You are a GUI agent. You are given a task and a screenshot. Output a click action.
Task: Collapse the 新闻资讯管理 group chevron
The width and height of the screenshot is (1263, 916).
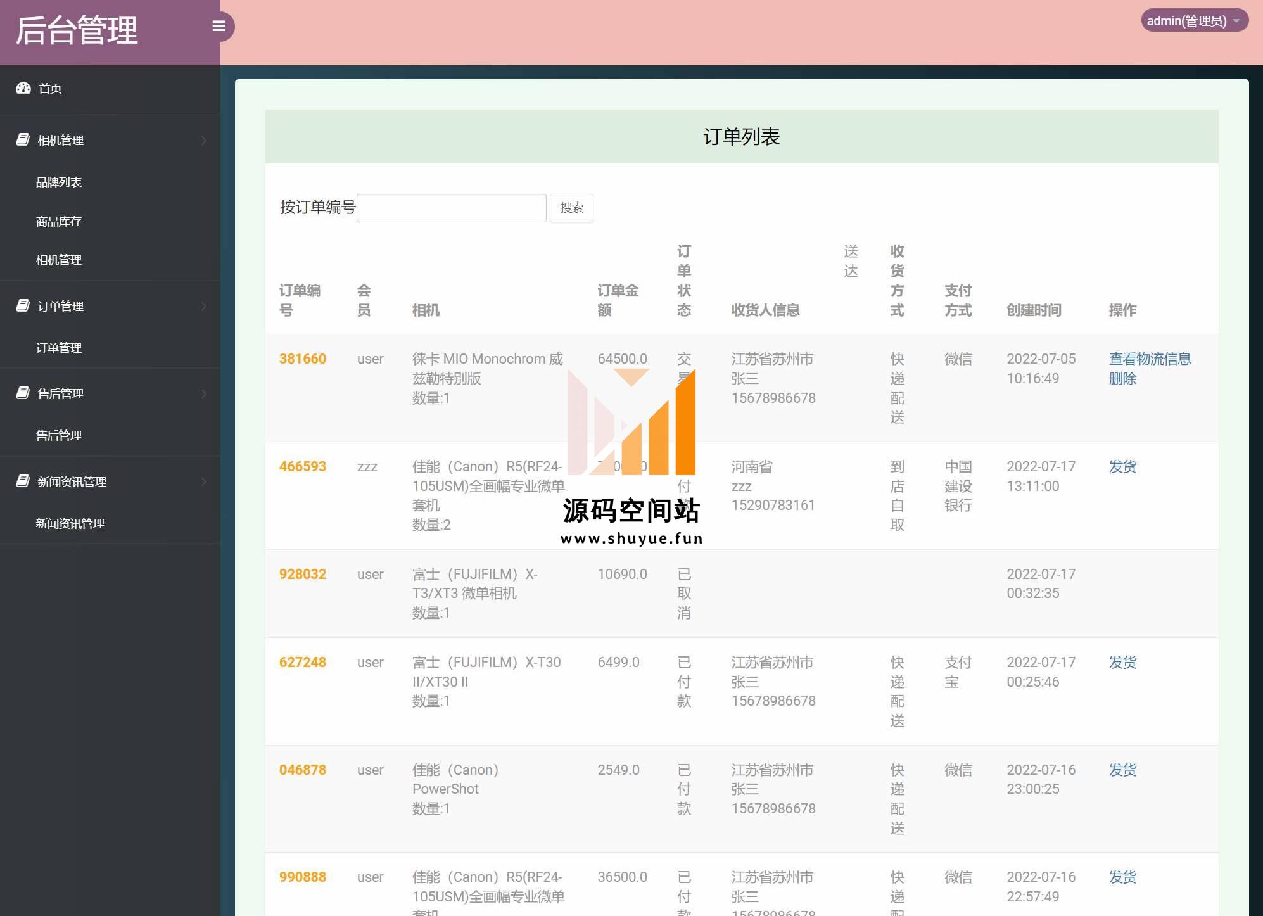tap(204, 481)
